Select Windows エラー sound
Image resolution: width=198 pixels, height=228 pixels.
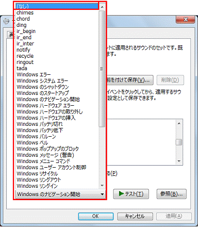(x=57, y=74)
